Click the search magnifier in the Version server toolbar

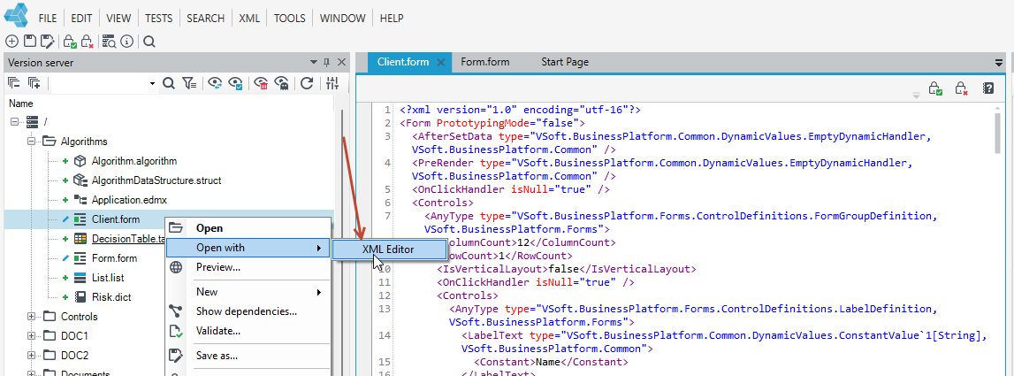click(168, 83)
